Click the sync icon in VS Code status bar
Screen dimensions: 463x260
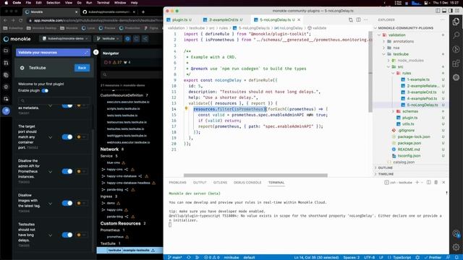pos(189,257)
